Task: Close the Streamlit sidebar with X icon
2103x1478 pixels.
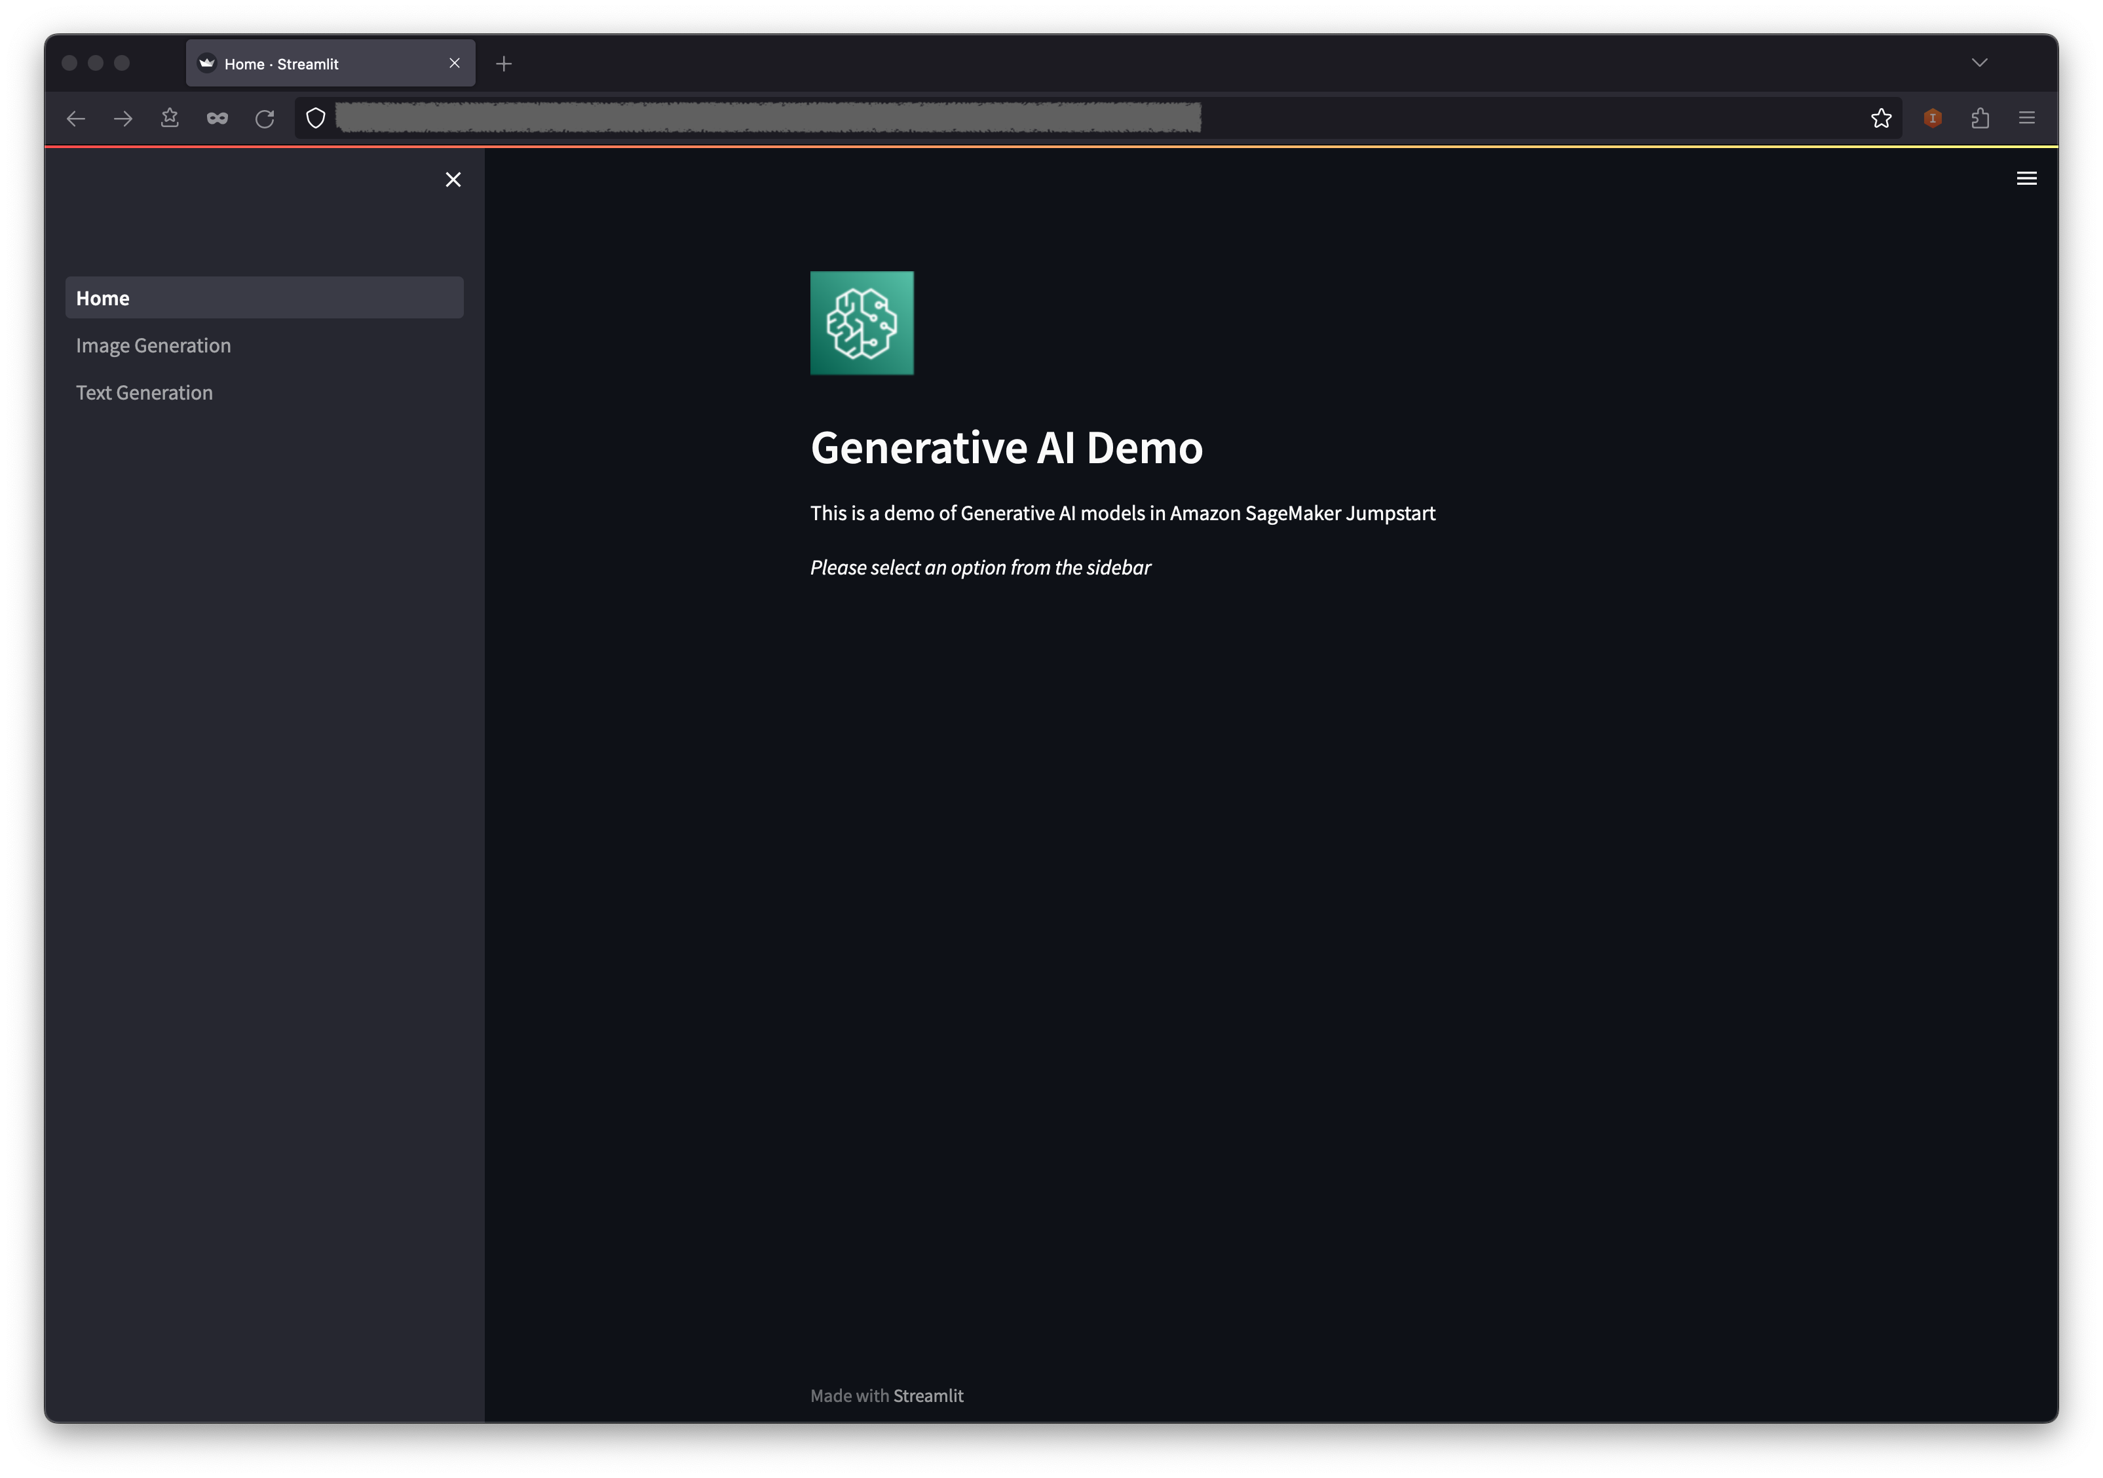Action: point(453,180)
